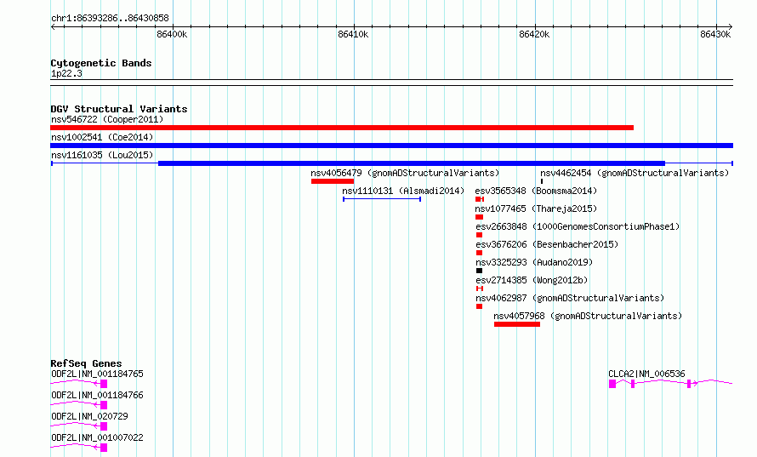Click the esv2663848 1000Genomes red glyph
This screenshot has height=457, width=757.
479,235
